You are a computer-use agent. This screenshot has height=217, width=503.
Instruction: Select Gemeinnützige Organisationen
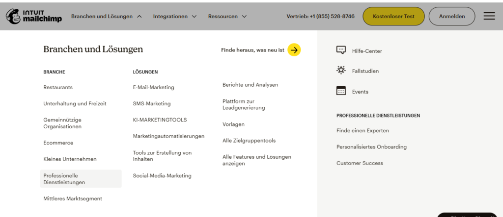click(62, 123)
